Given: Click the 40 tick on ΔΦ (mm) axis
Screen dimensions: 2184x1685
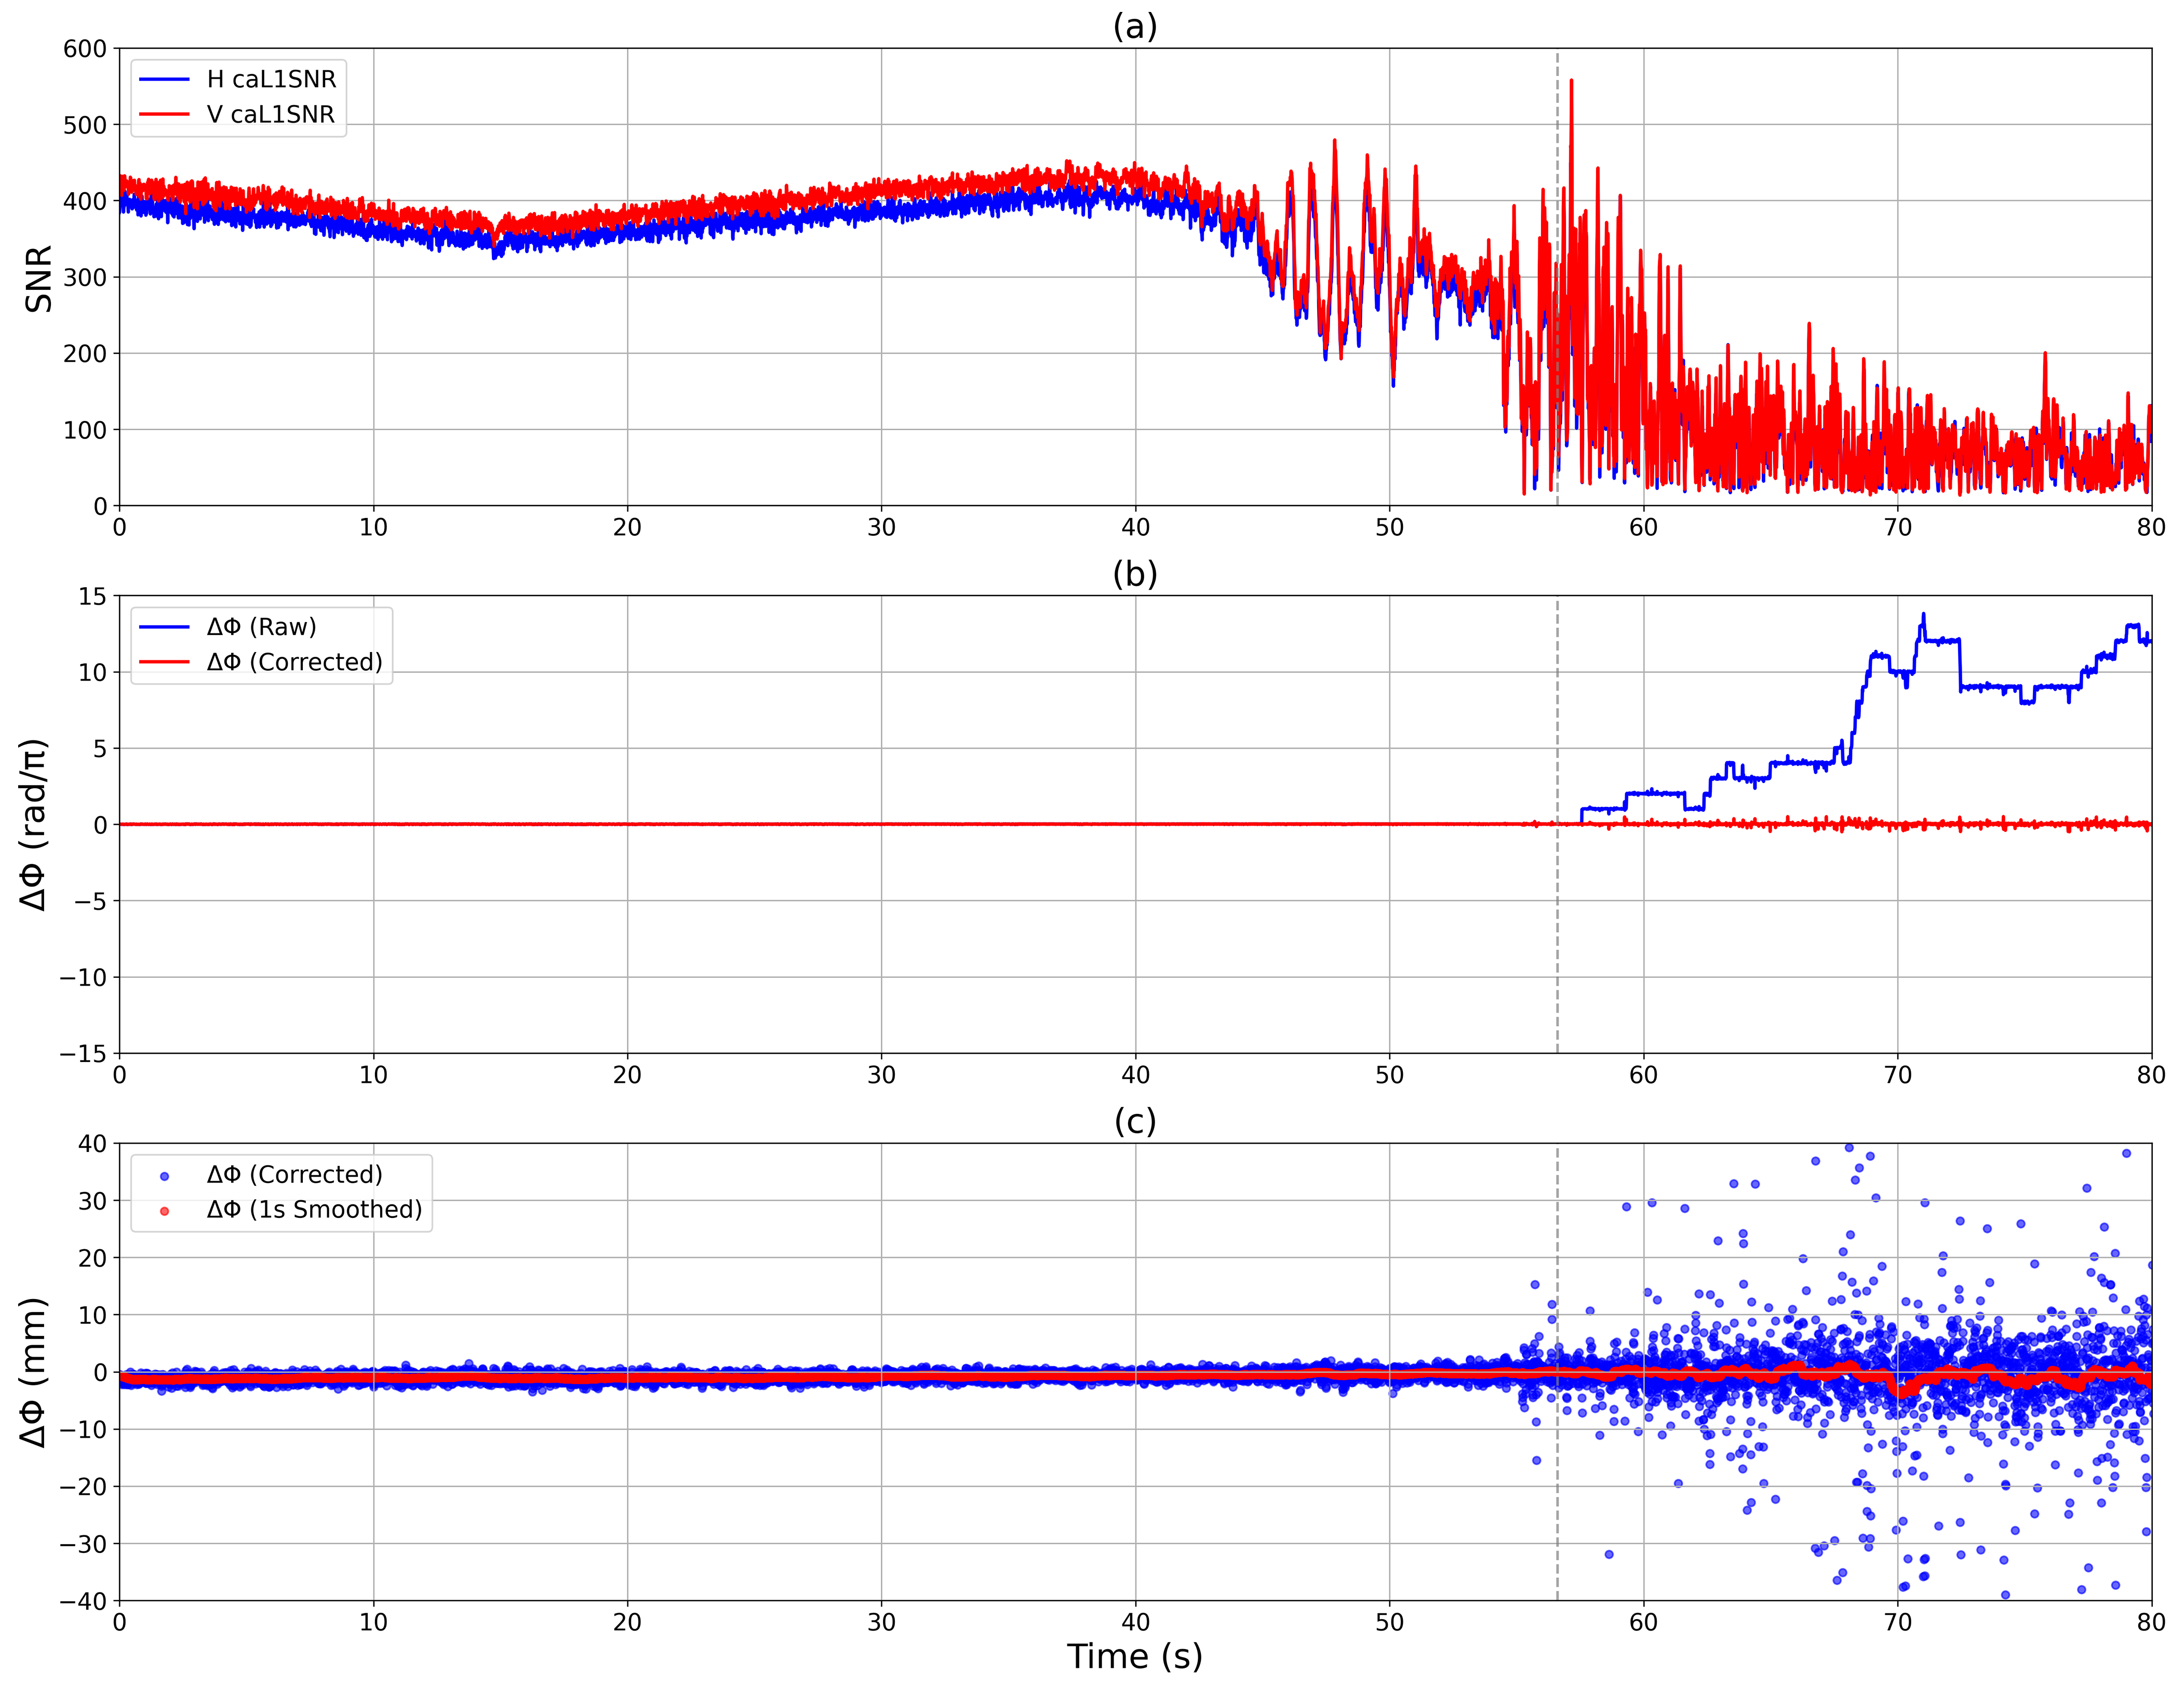Looking at the screenshot, I should [x=92, y=1144].
